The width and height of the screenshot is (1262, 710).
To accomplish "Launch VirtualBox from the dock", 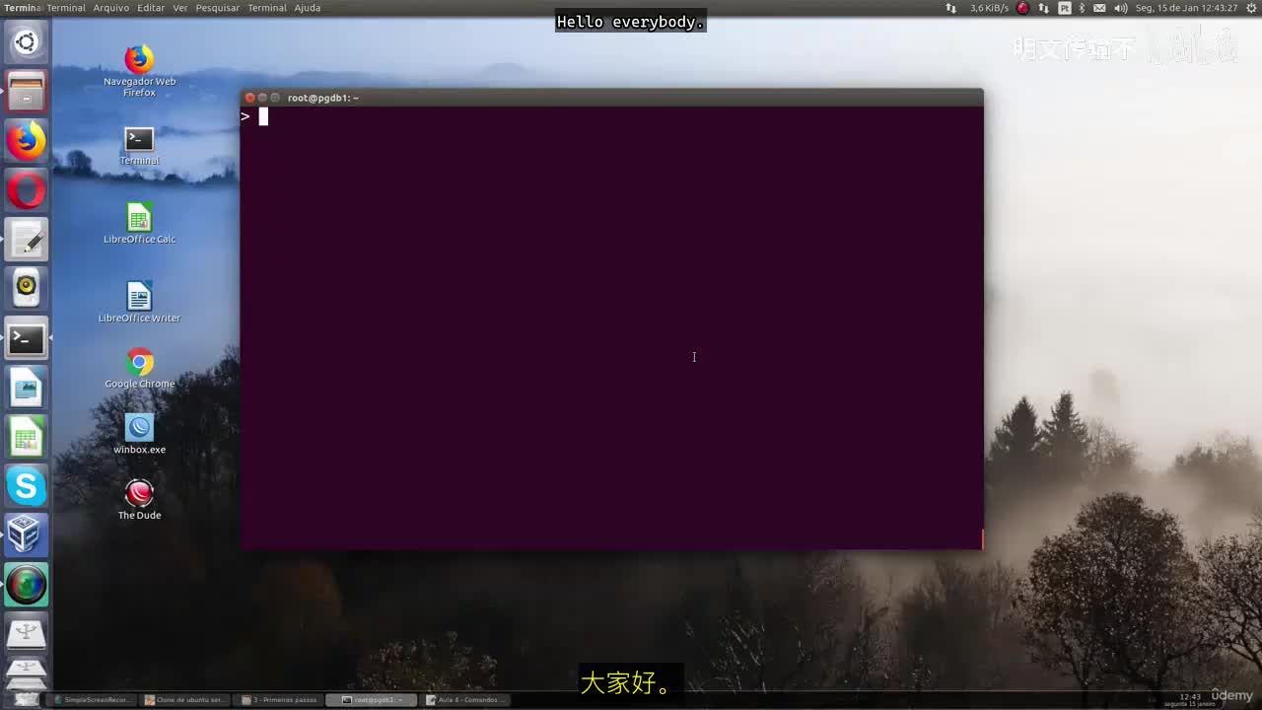I will (x=26, y=536).
